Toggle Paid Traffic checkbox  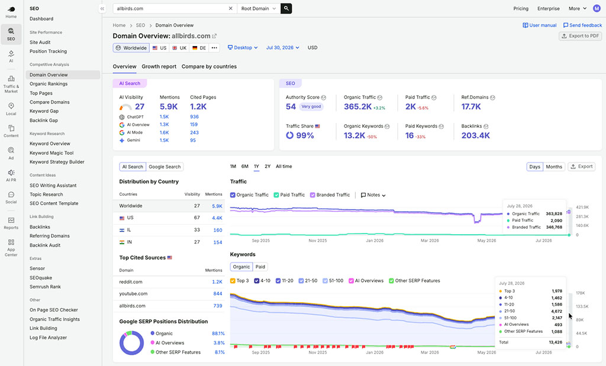276,195
